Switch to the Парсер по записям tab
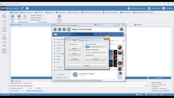174x98 pixels. click(61, 13)
